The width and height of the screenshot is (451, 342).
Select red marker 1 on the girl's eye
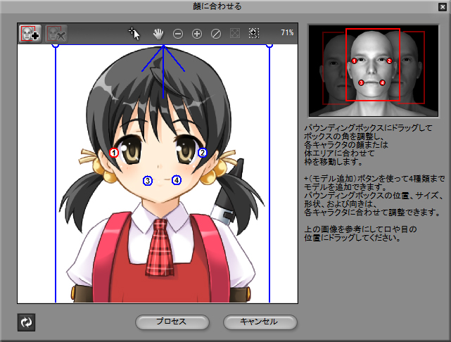(x=114, y=153)
